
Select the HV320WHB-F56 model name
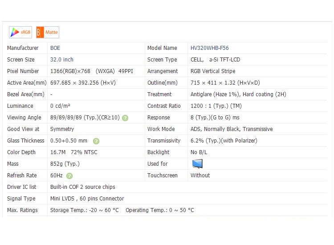[209, 48]
